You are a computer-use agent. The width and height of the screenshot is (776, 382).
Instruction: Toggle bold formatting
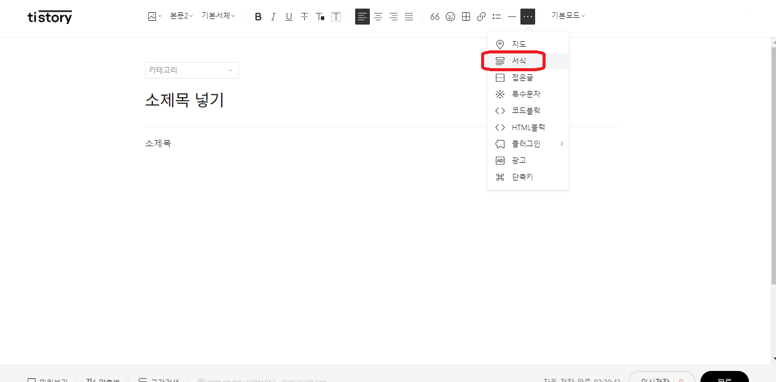point(258,17)
